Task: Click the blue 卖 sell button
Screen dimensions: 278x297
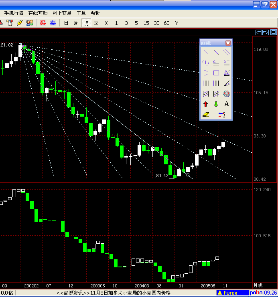Action: pos(53,23)
